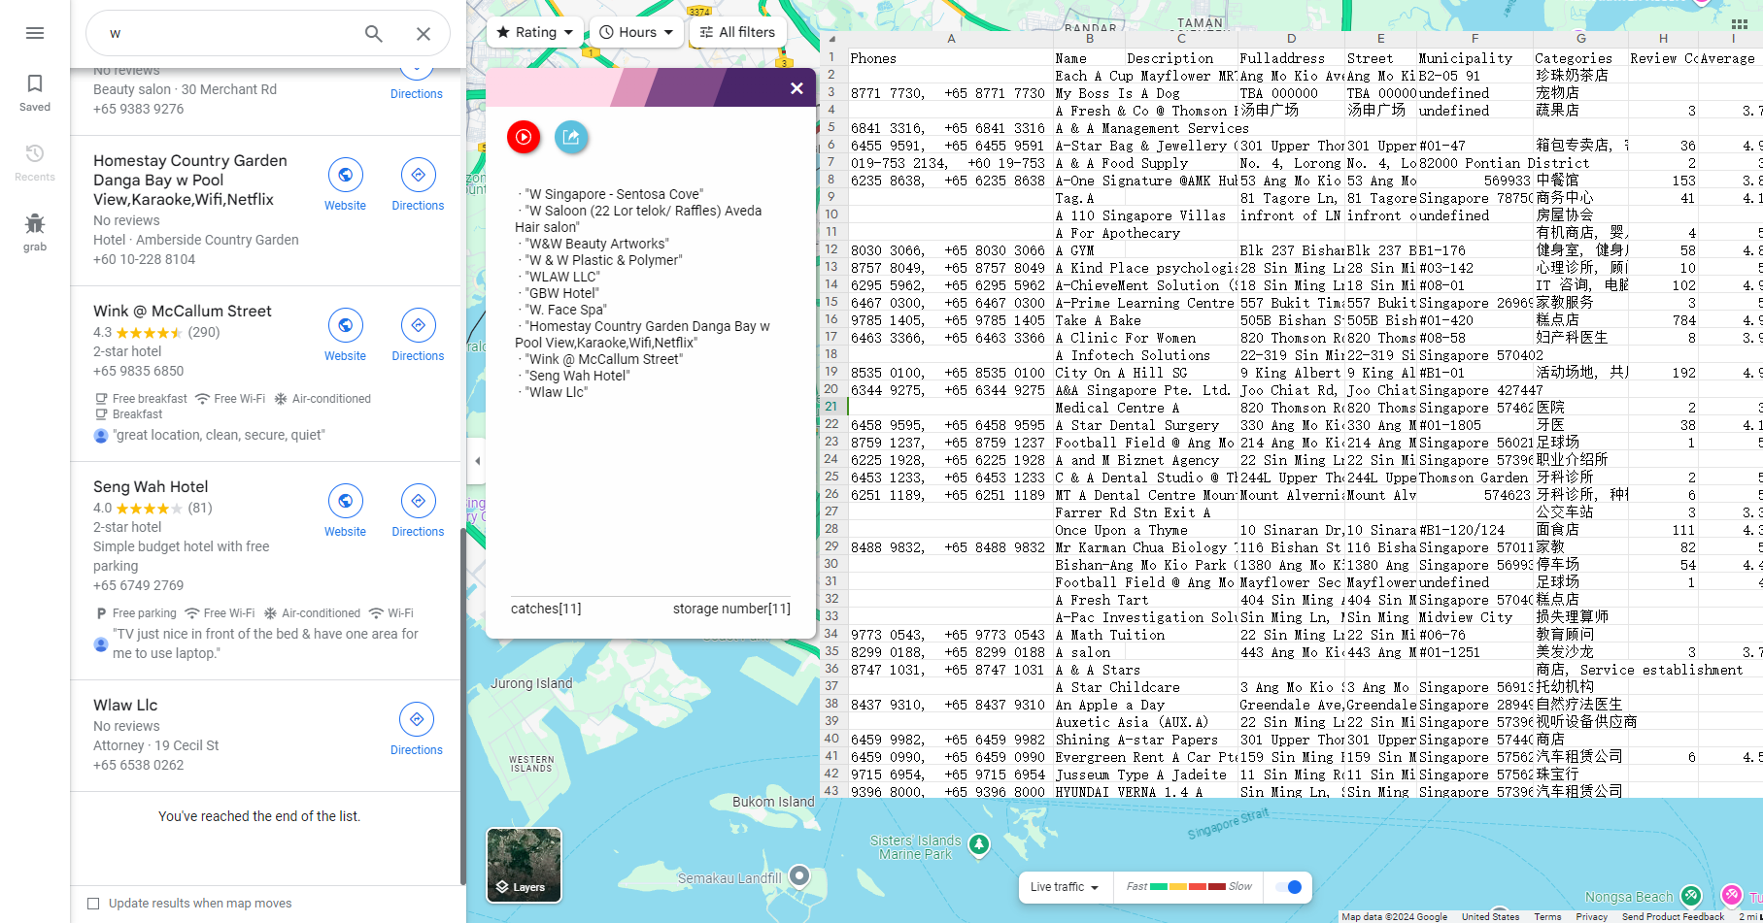Open Homestay Country Garden listing title

click(190, 180)
